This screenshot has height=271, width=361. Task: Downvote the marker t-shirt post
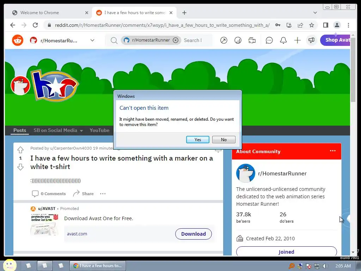(20, 167)
